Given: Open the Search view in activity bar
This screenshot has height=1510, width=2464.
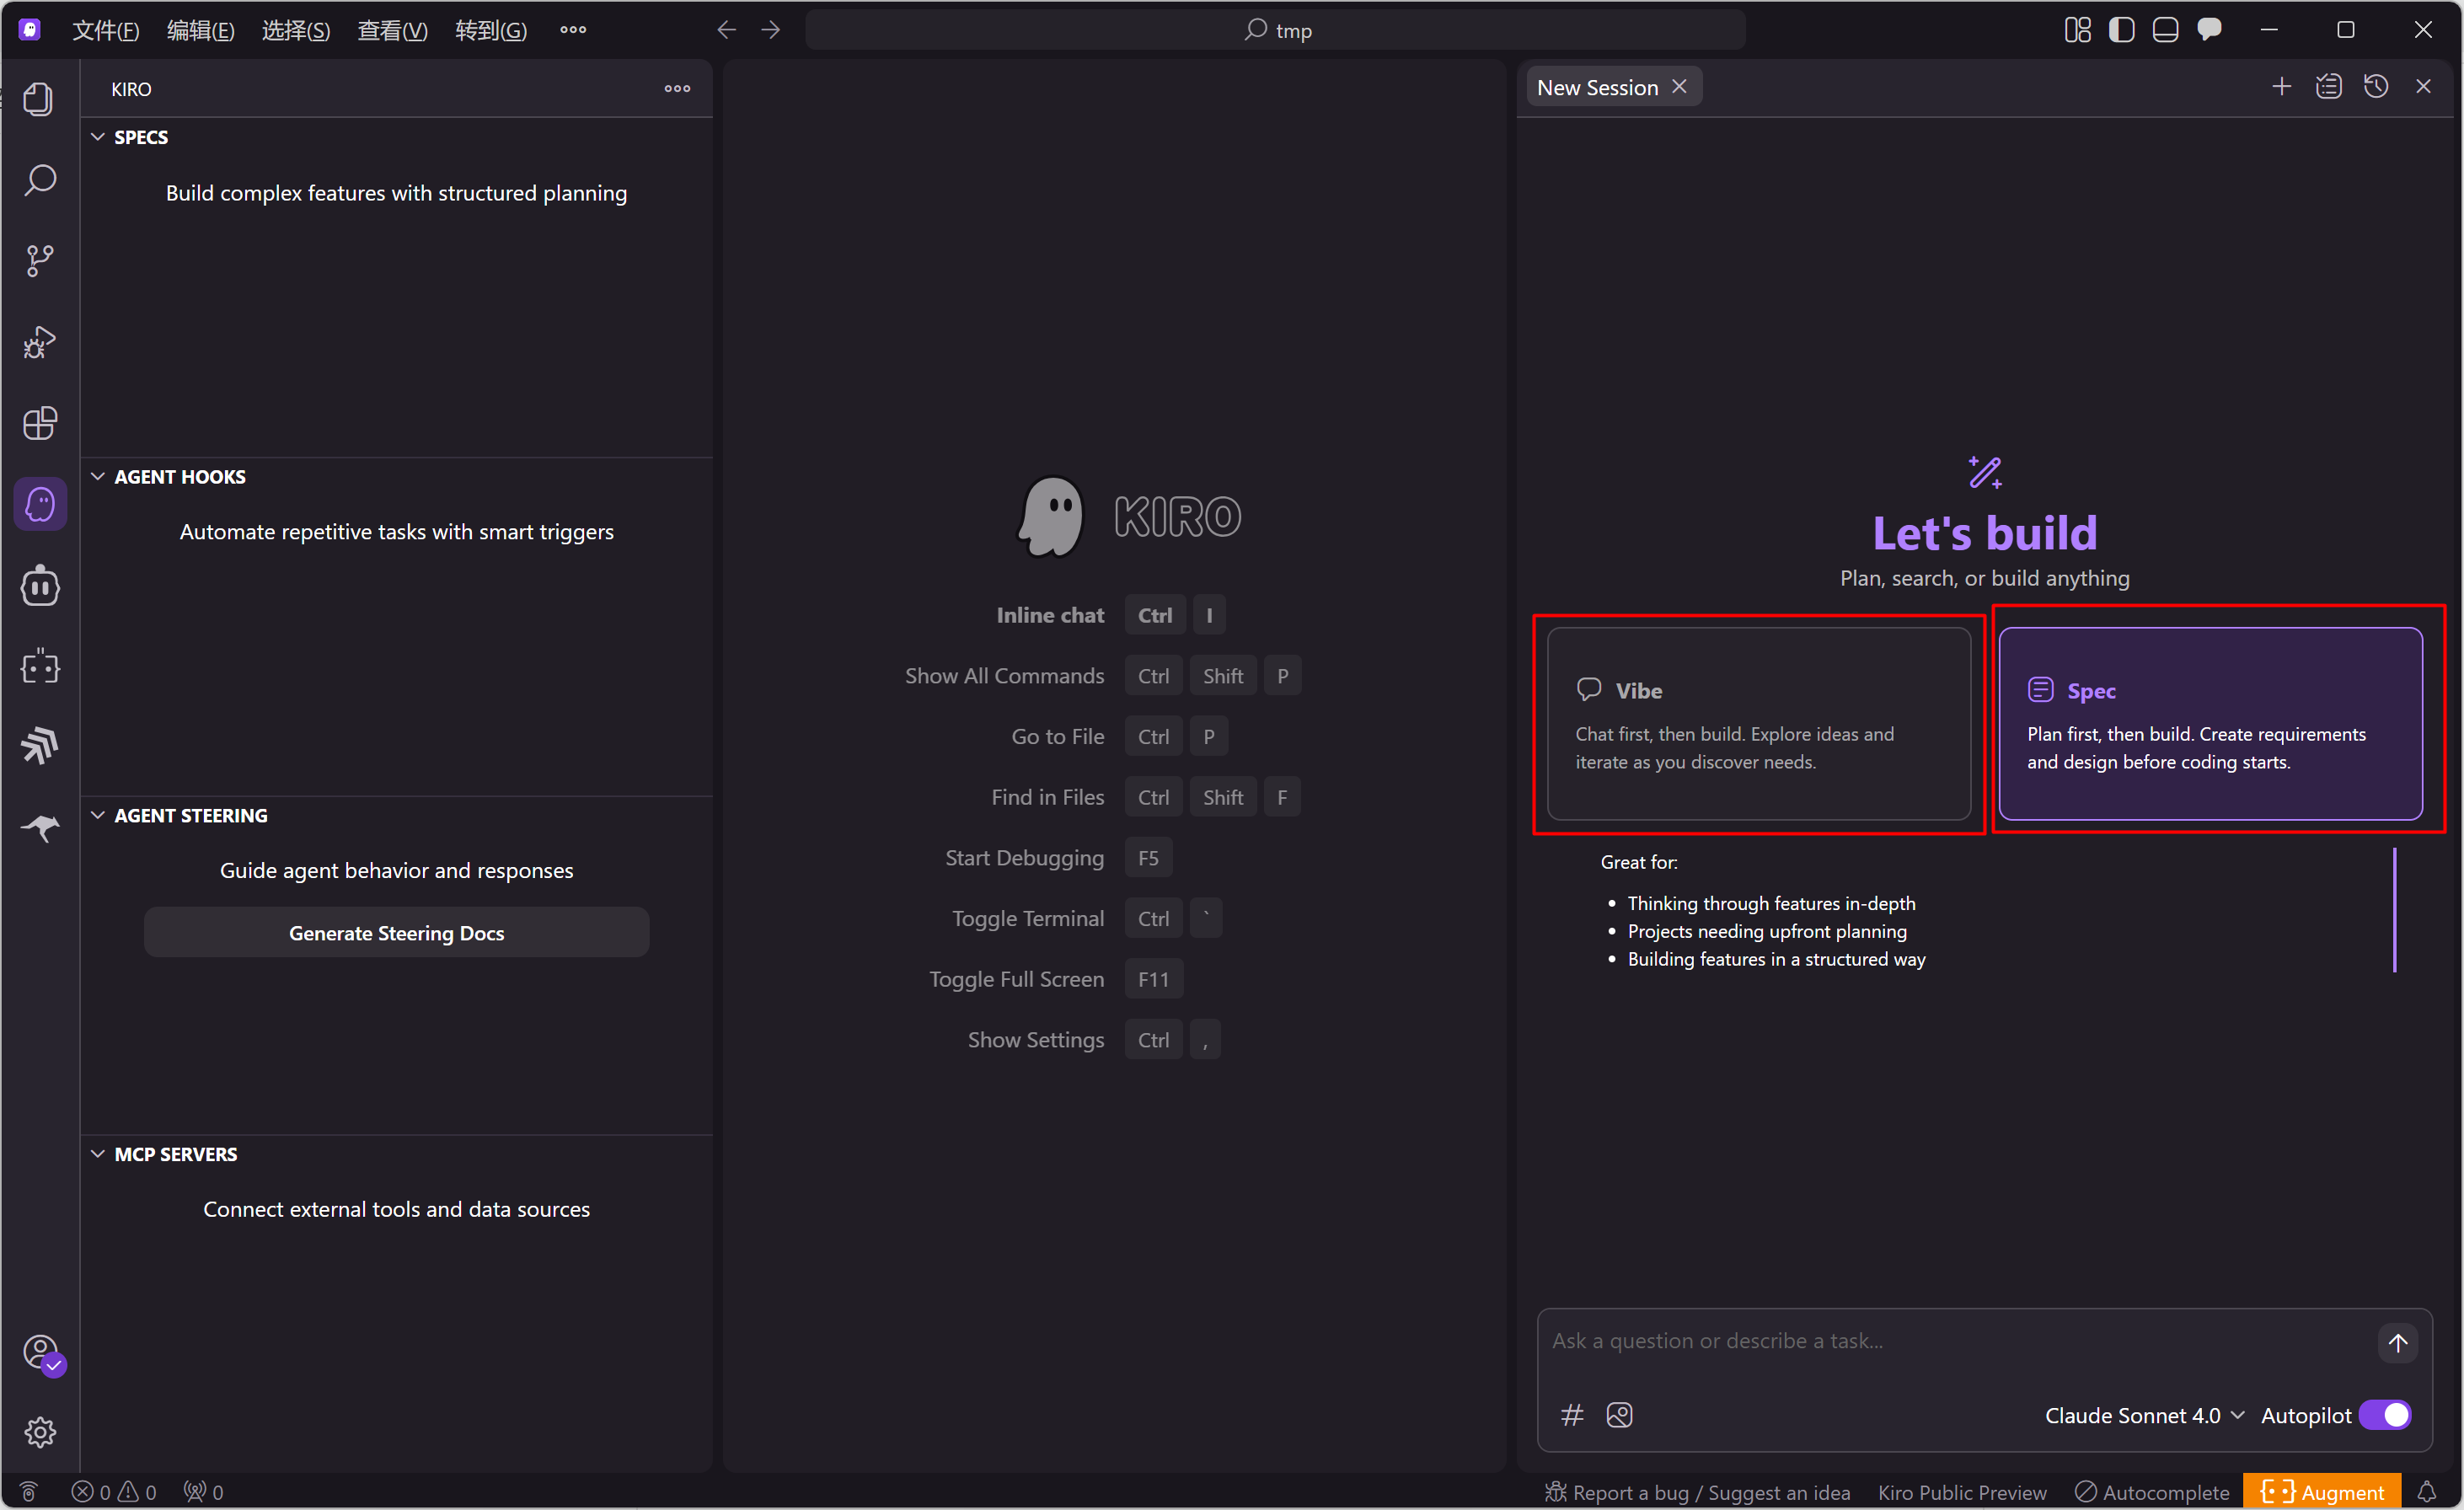Looking at the screenshot, I should [x=39, y=180].
